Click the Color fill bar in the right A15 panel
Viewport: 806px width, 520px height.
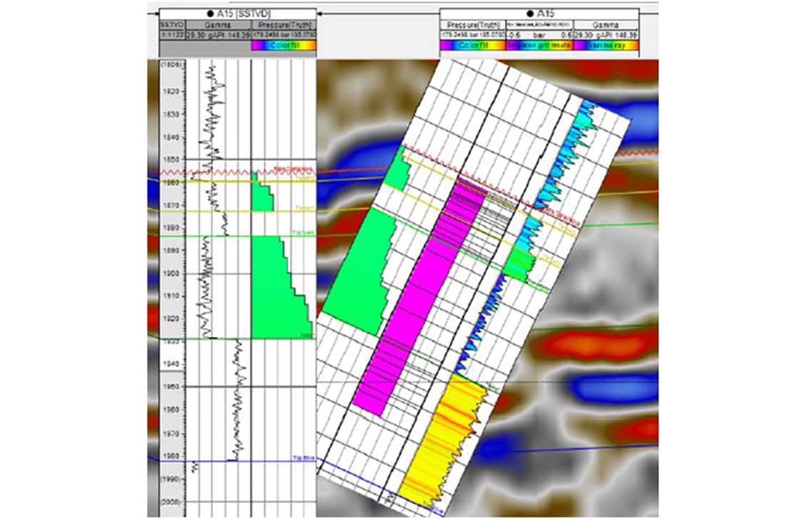pyautogui.click(x=471, y=45)
